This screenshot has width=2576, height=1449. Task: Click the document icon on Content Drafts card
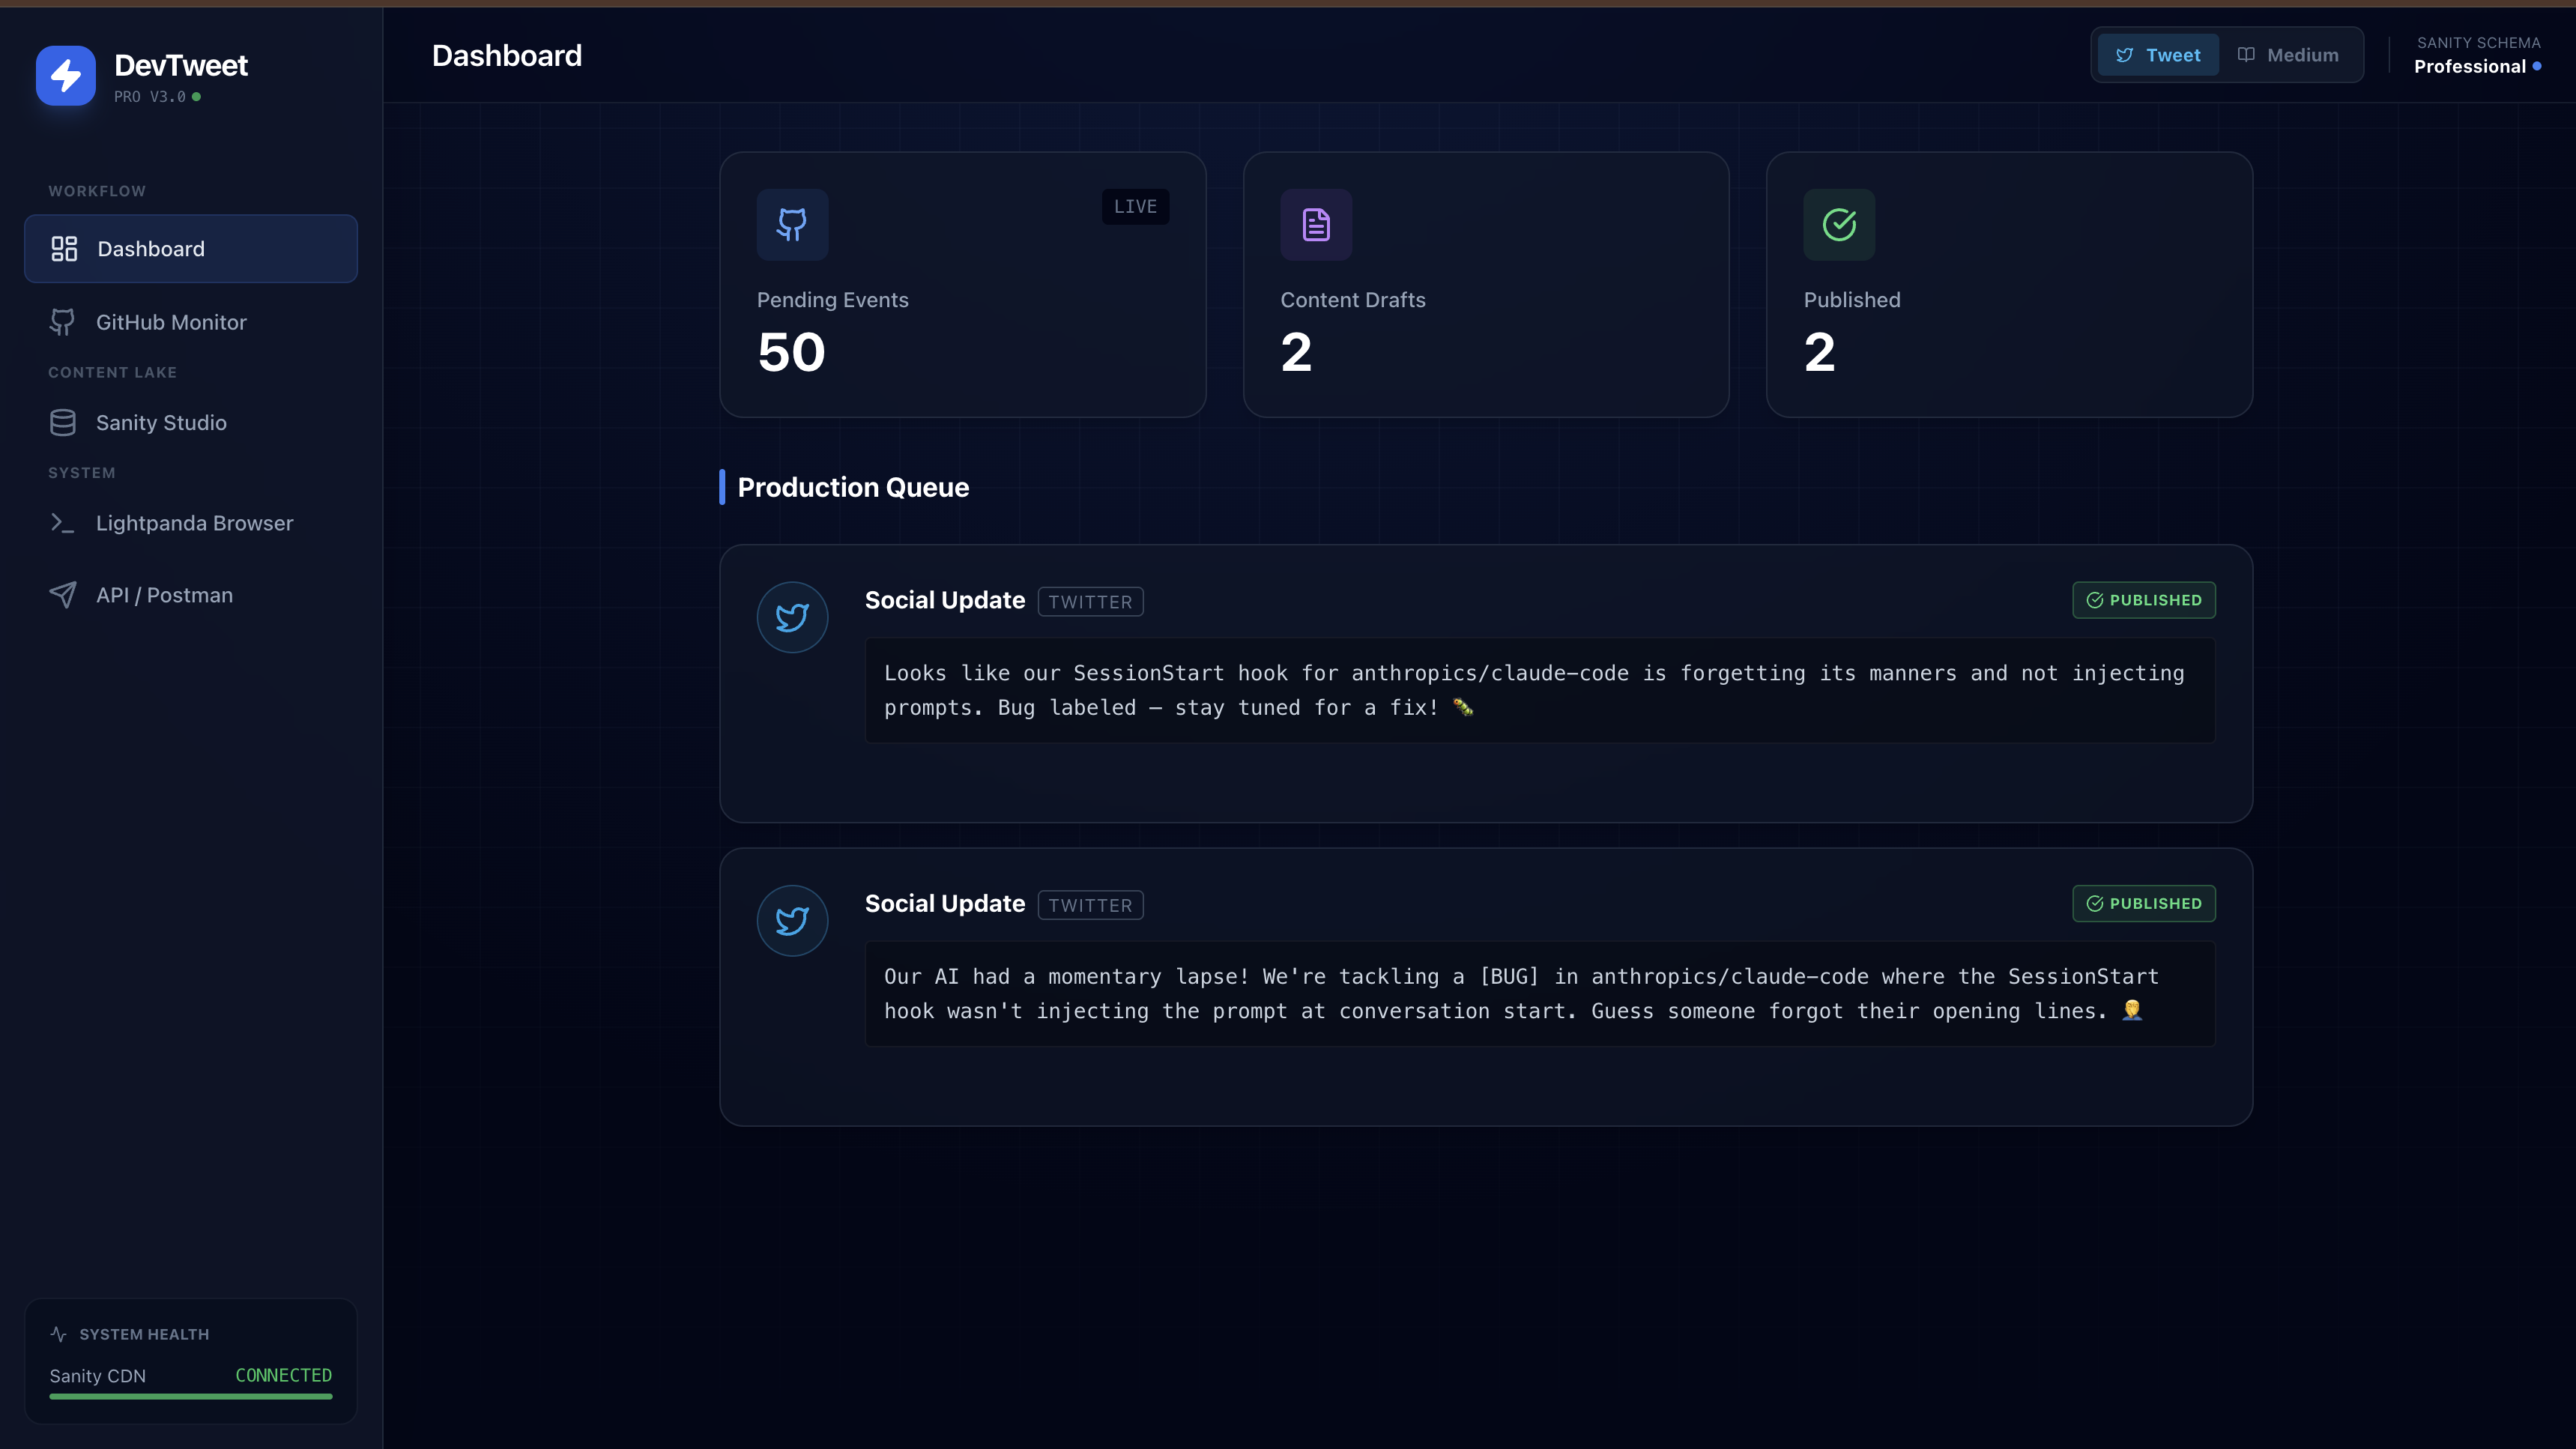click(x=1316, y=224)
